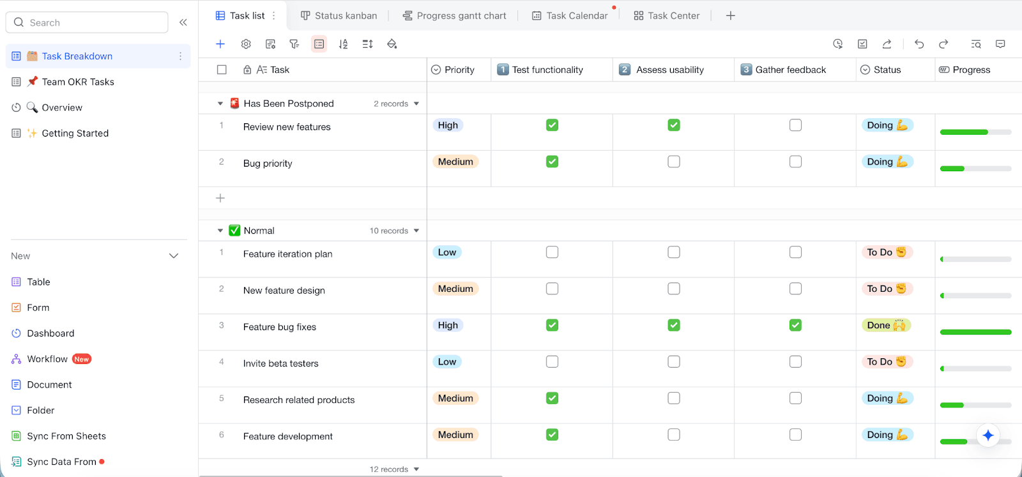Add a new record with plus icon
Viewport: 1022px width, 477px height.
click(220, 44)
